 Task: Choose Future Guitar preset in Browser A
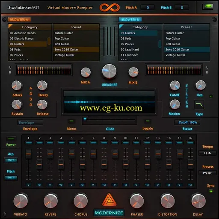[77, 33]
